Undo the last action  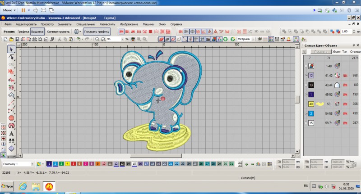point(79,39)
